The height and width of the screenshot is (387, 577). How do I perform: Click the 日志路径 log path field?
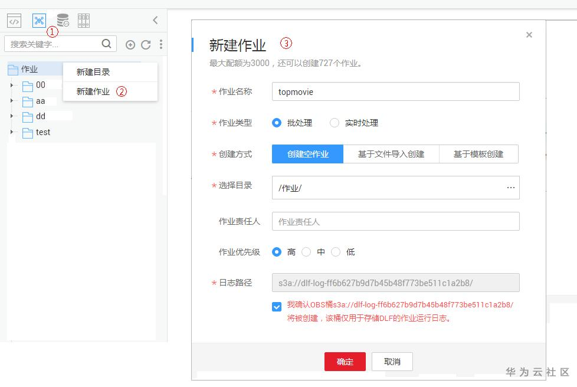[x=396, y=283]
